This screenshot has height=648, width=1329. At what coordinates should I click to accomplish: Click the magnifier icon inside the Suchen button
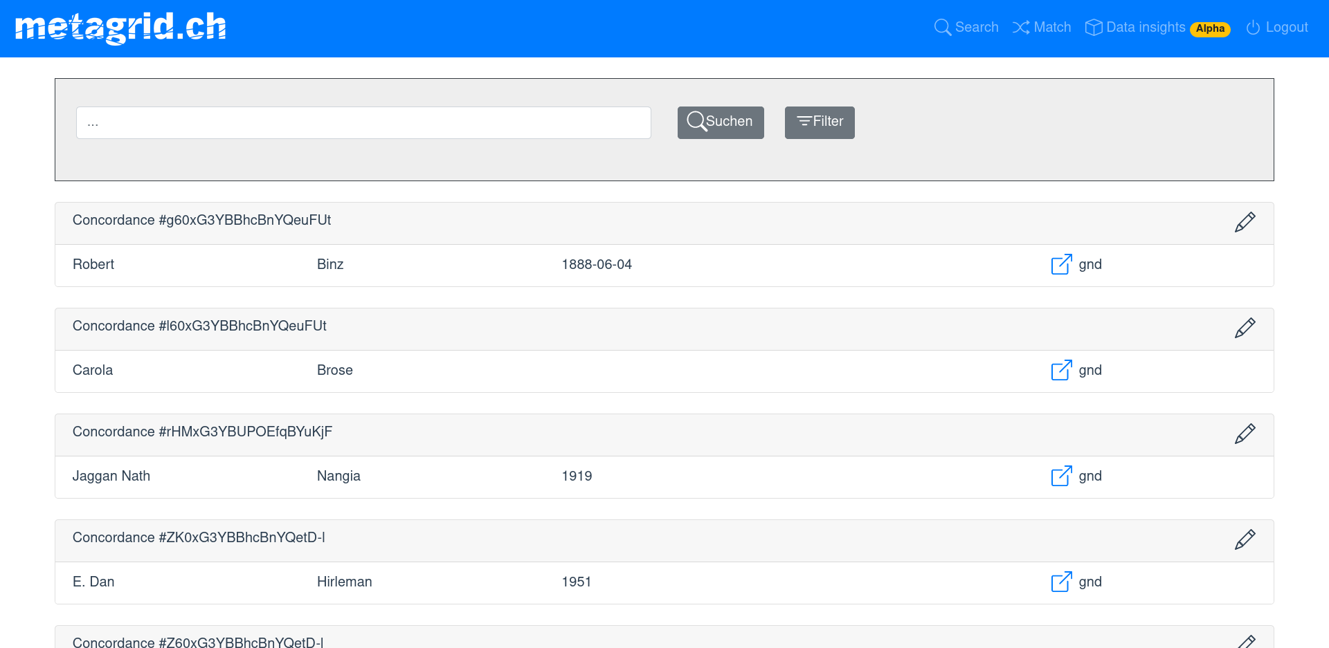pos(696,121)
